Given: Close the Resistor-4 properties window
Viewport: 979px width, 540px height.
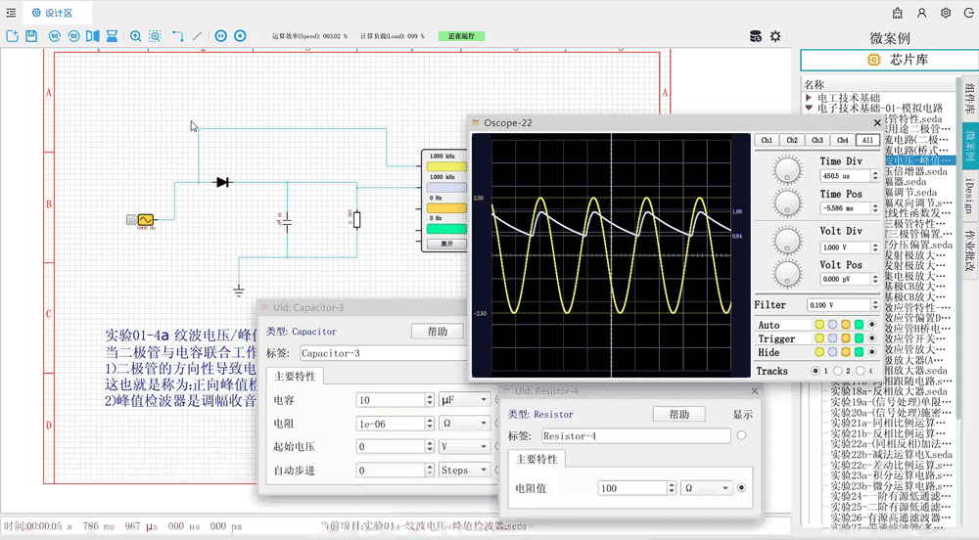Looking at the screenshot, I should tap(754, 391).
